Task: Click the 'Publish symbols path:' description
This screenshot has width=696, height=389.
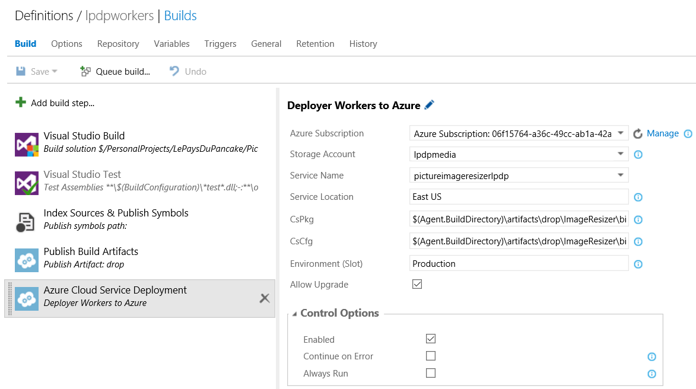Action: [x=85, y=226]
